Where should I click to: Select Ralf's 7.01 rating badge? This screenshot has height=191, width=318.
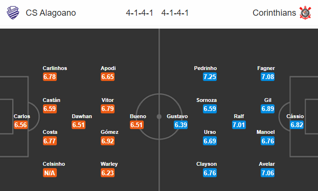(x=239, y=125)
